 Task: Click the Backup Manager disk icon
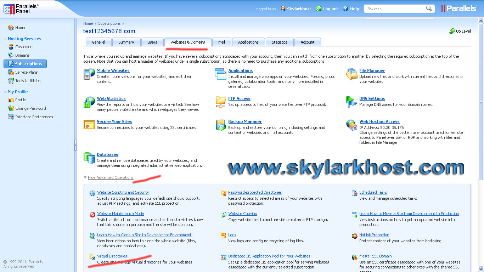click(221, 125)
